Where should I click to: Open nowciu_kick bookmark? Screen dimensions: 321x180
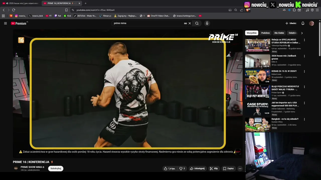click(36, 16)
